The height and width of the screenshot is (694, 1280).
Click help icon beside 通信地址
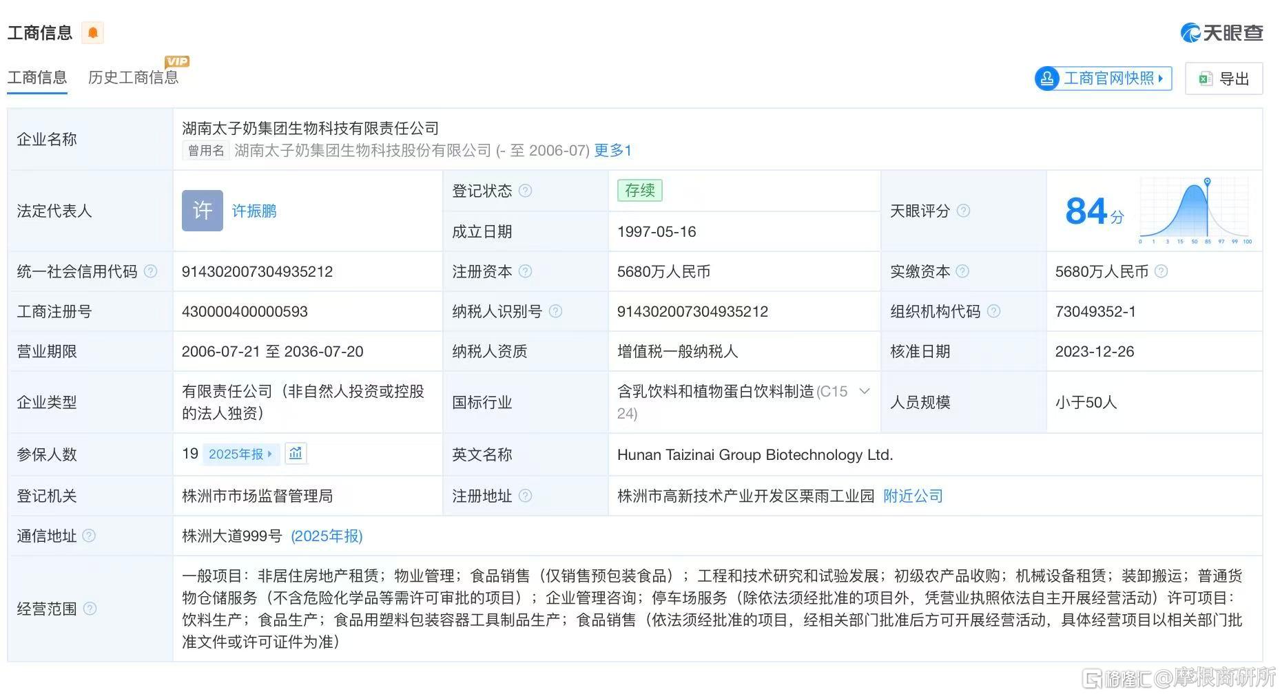[x=89, y=536]
